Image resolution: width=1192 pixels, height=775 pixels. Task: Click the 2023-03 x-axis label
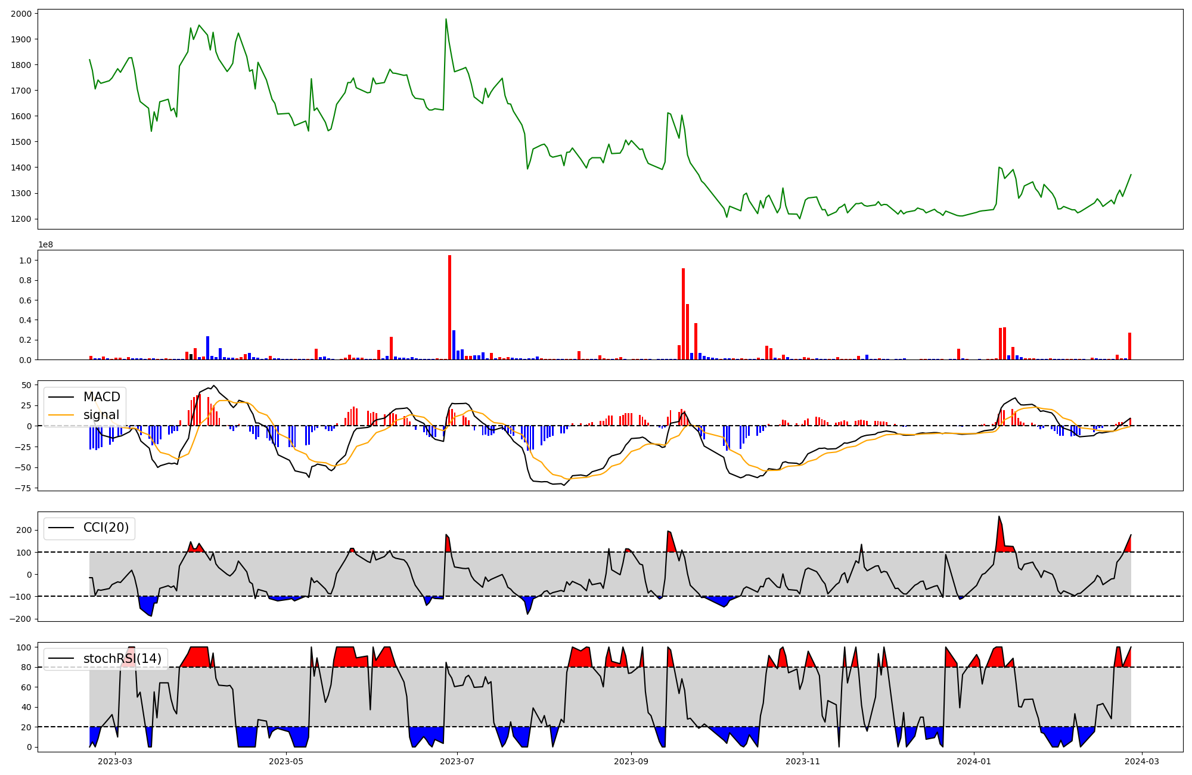coord(115,761)
